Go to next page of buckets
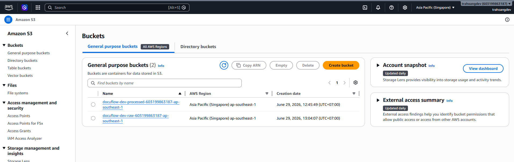This screenshot has height=162, width=514. 345,83
